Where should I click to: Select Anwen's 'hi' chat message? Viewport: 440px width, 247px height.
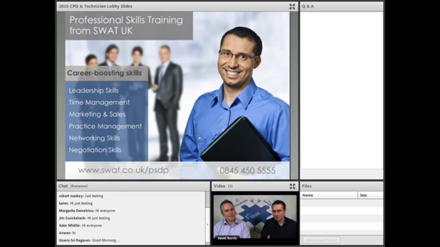click(x=67, y=233)
